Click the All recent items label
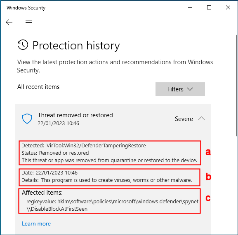 pyautogui.click(x=38, y=87)
